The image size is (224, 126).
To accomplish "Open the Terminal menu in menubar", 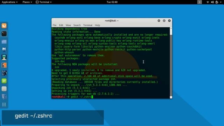I will click(88, 25).
